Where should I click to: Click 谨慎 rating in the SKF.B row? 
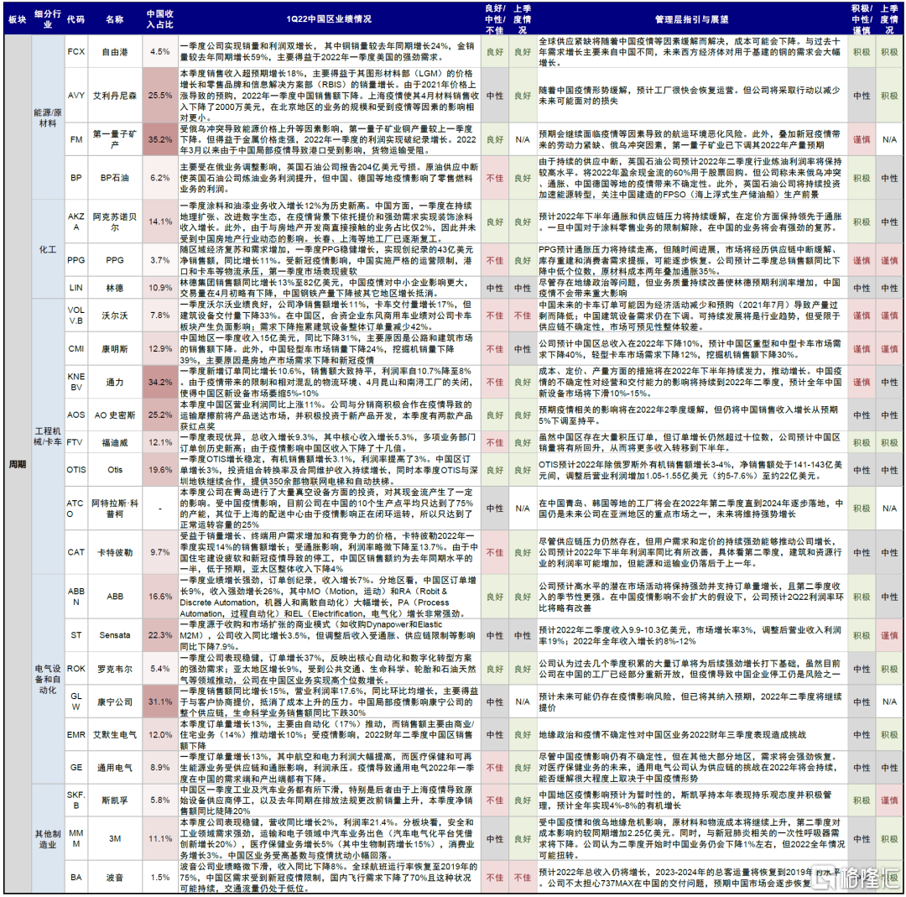(x=889, y=800)
